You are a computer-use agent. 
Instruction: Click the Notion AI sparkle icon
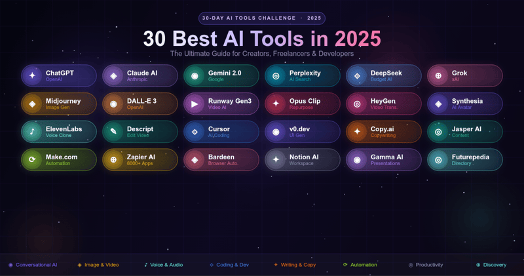[x=276, y=159]
